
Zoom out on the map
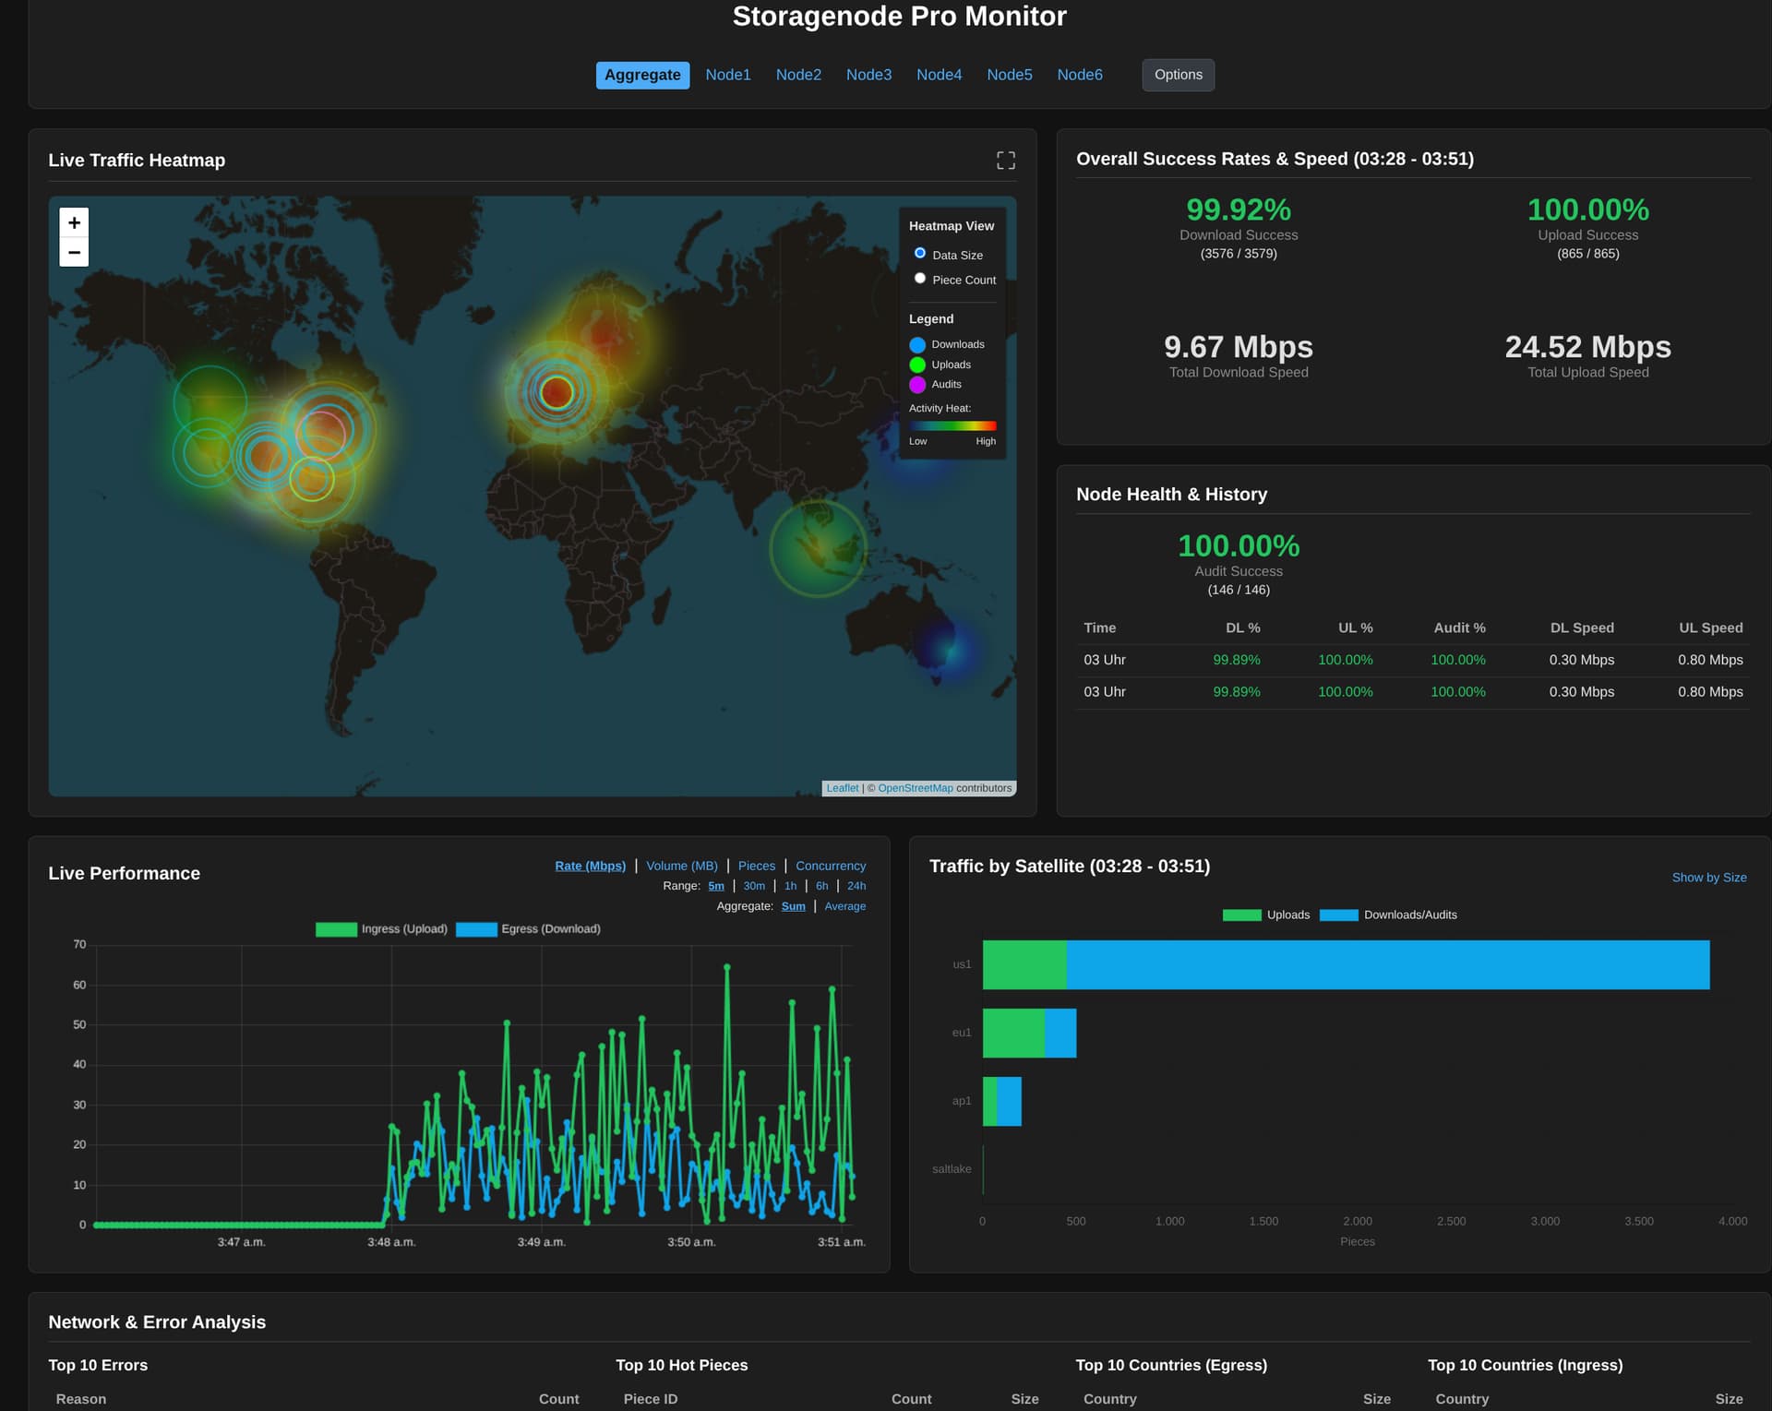click(x=74, y=252)
